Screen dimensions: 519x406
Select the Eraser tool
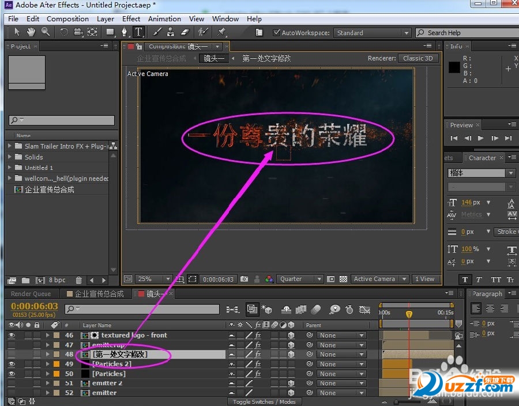(x=185, y=32)
